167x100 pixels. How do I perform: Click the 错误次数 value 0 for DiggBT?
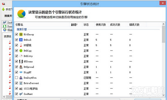pos(130,72)
